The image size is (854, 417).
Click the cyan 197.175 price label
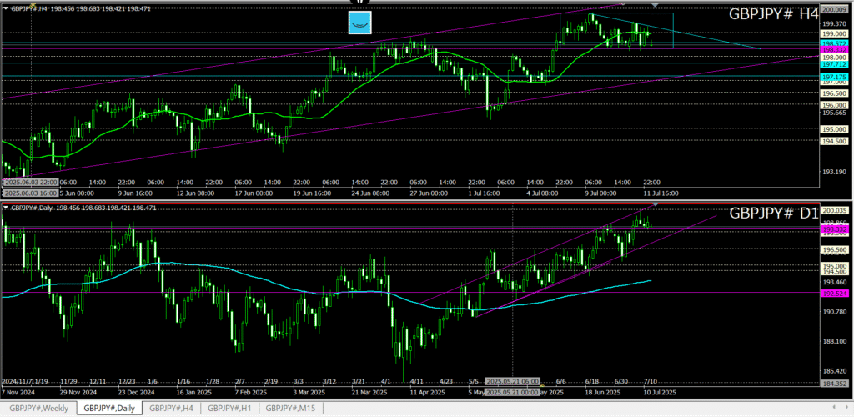pos(834,77)
